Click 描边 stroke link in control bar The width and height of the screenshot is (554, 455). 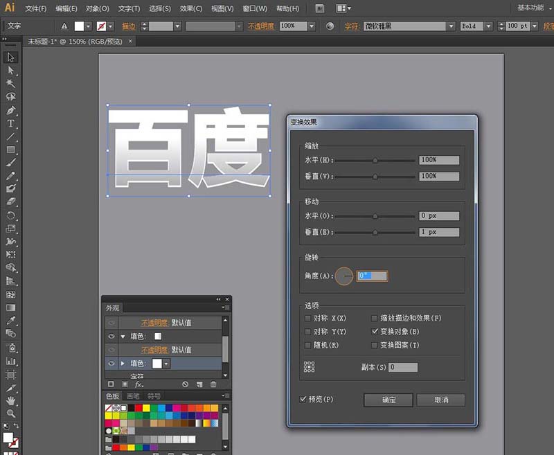(x=129, y=26)
